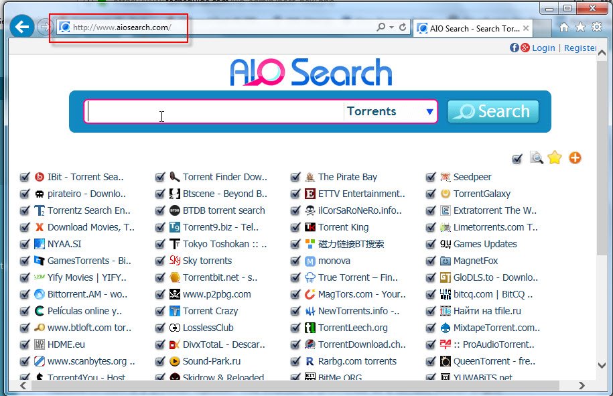Click the browser Back arrow button
Image resolution: width=613 pixels, height=396 pixels.
pyautogui.click(x=22, y=27)
